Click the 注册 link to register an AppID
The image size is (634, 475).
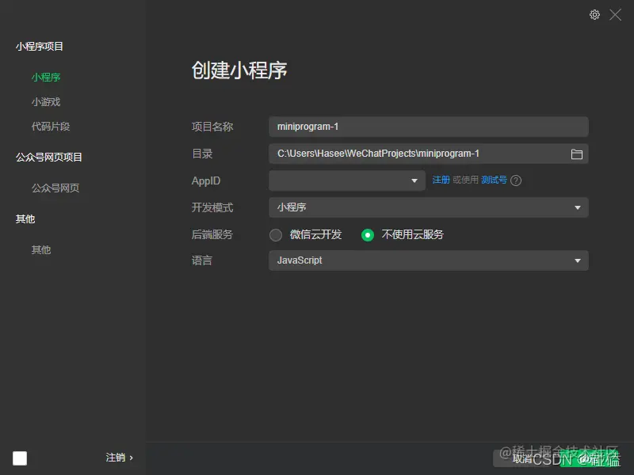(x=441, y=180)
